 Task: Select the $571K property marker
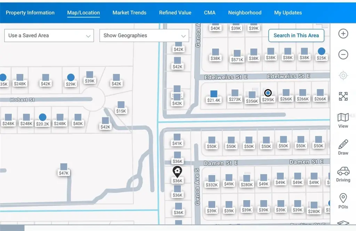(237, 56)
